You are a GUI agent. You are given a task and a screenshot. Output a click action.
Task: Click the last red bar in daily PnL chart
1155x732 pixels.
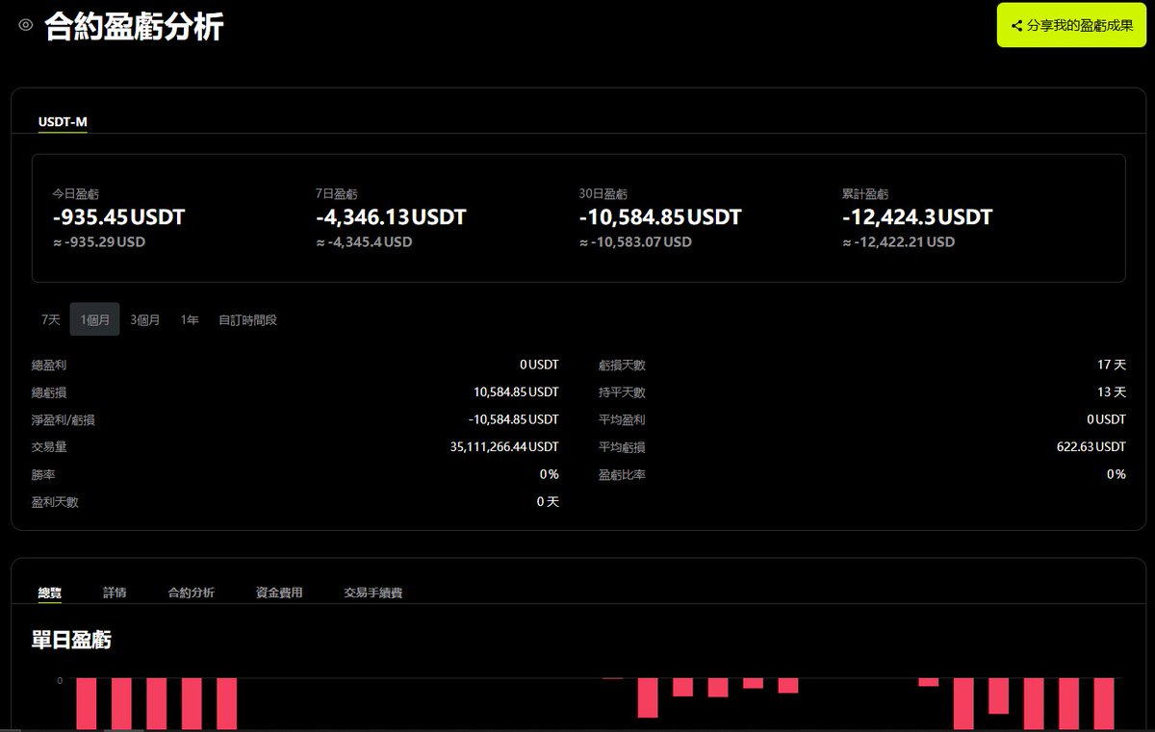tap(1103, 704)
